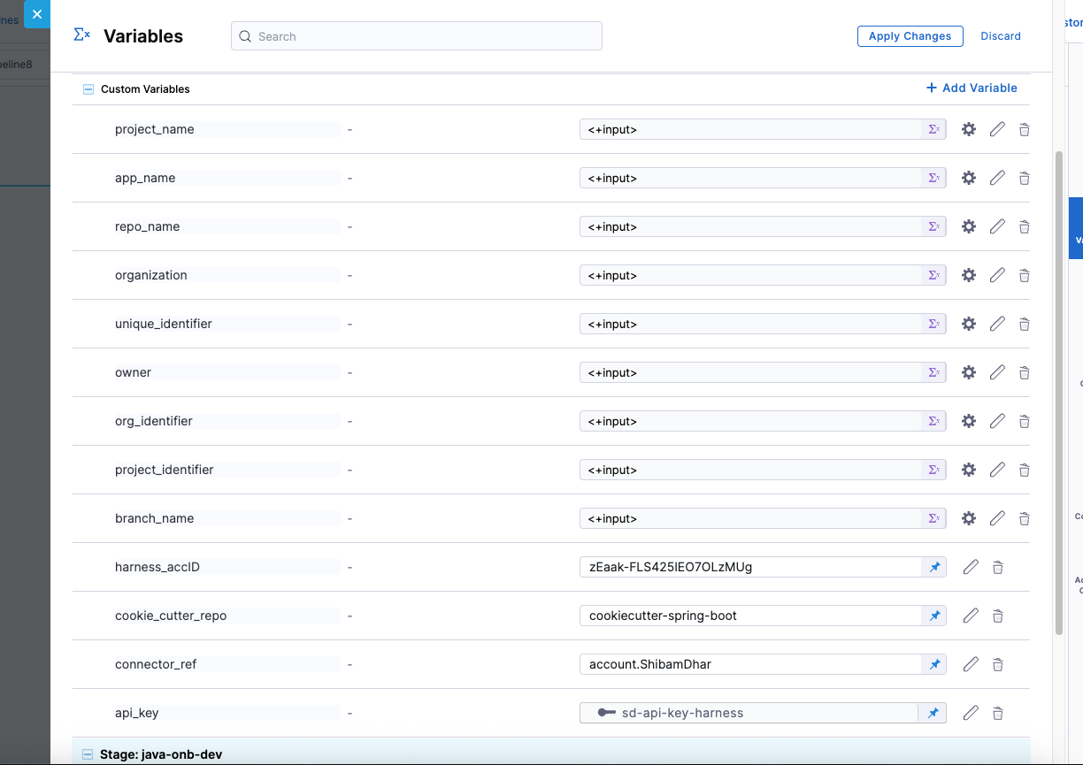Click gear icon for organization variable
The width and height of the screenshot is (1083, 765).
pyautogui.click(x=969, y=275)
